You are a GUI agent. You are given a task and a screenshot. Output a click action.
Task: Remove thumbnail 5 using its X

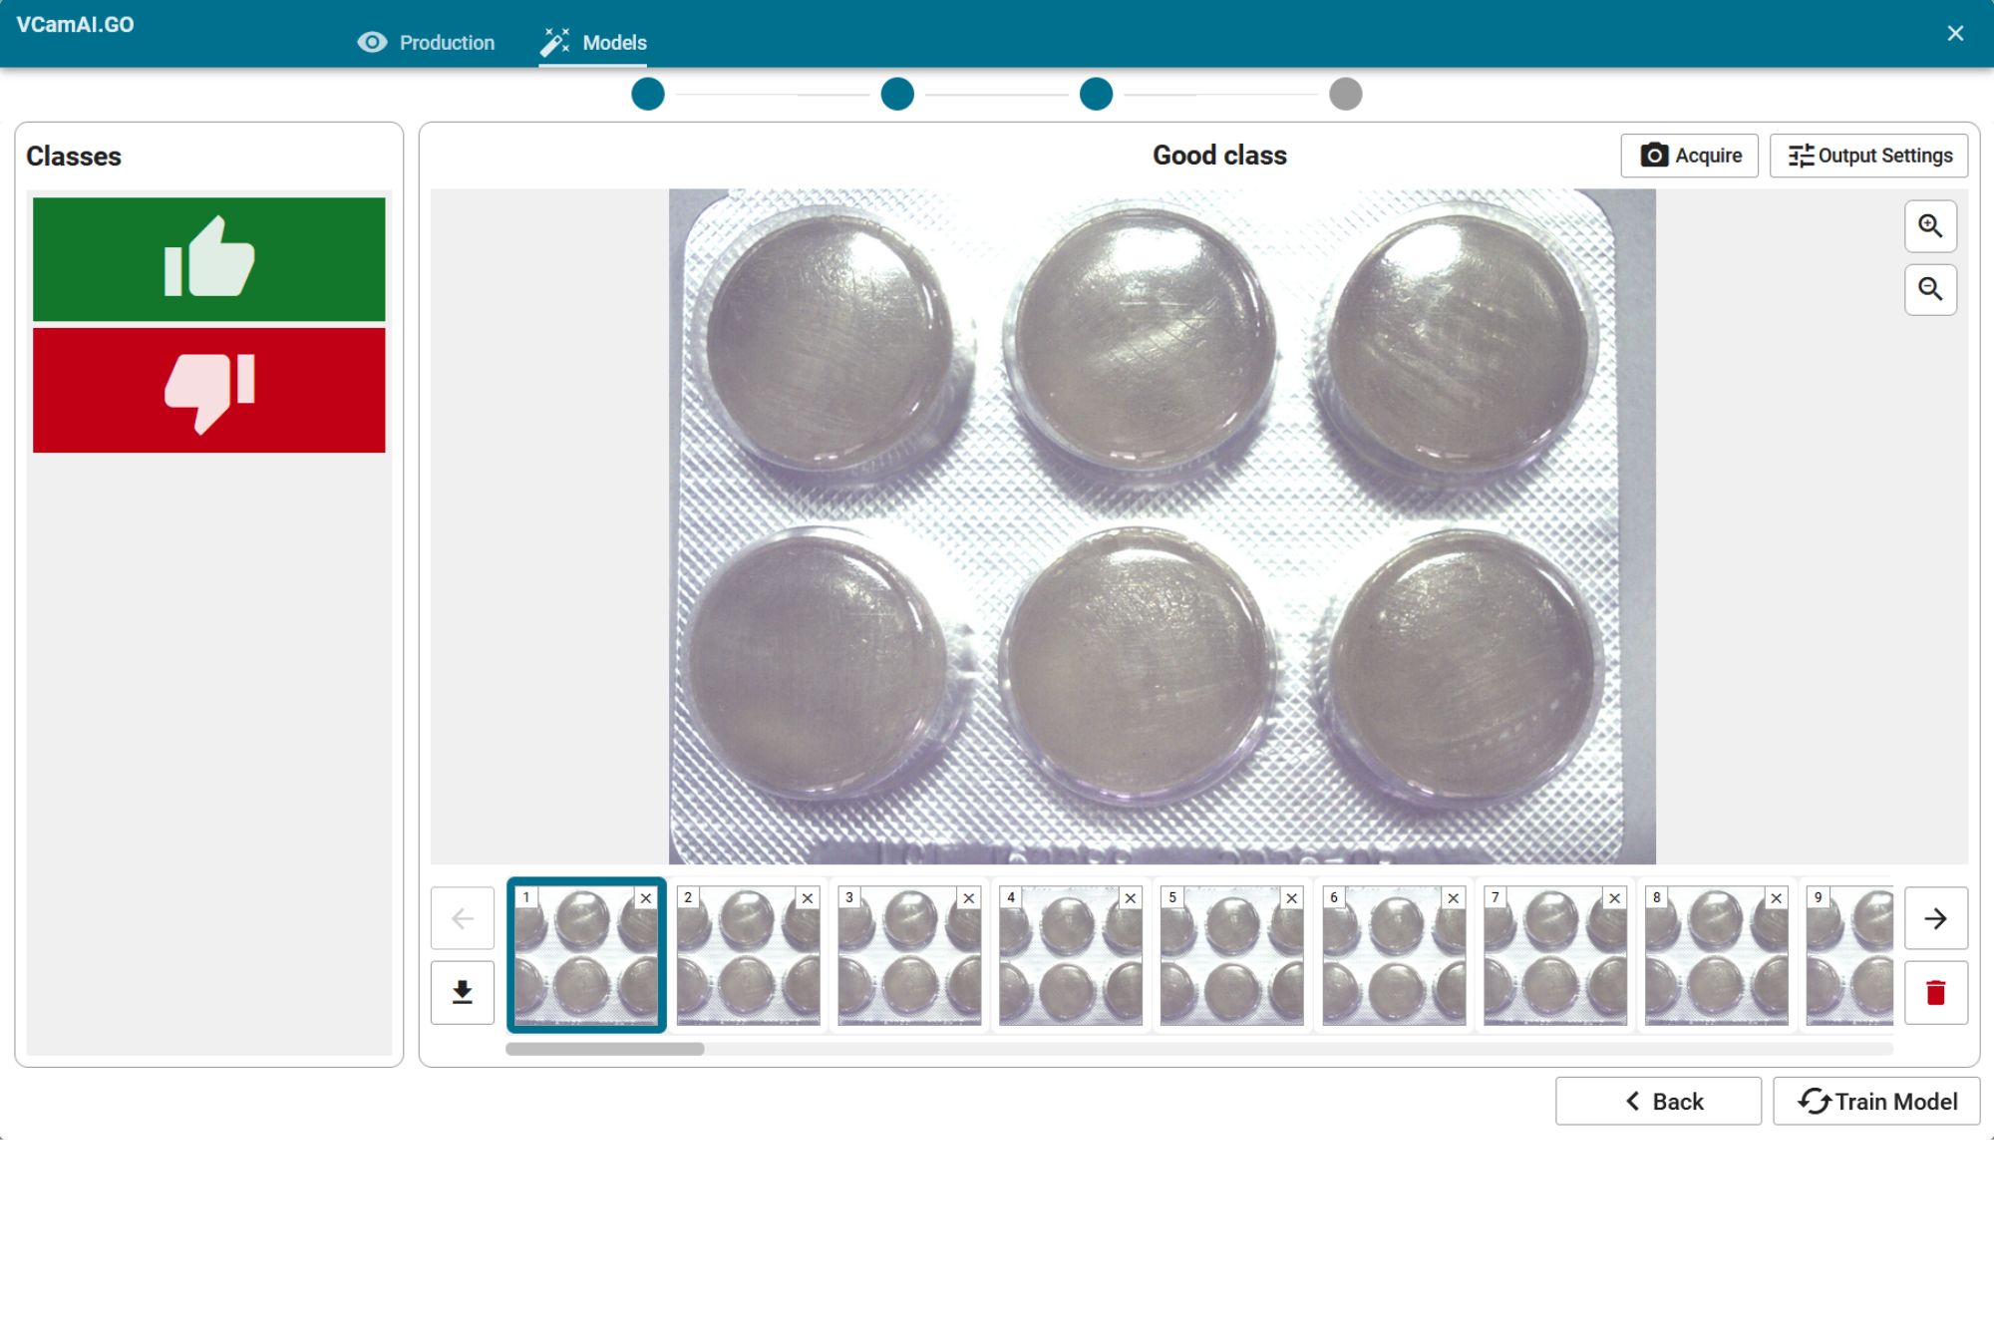tap(1292, 898)
